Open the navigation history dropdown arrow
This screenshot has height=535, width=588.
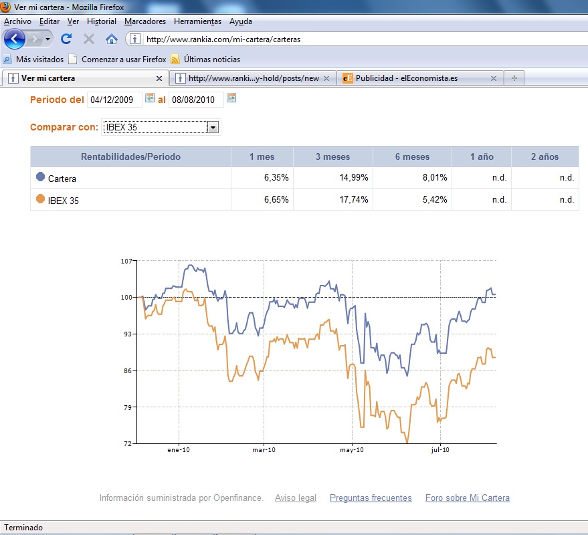[x=47, y=39]
